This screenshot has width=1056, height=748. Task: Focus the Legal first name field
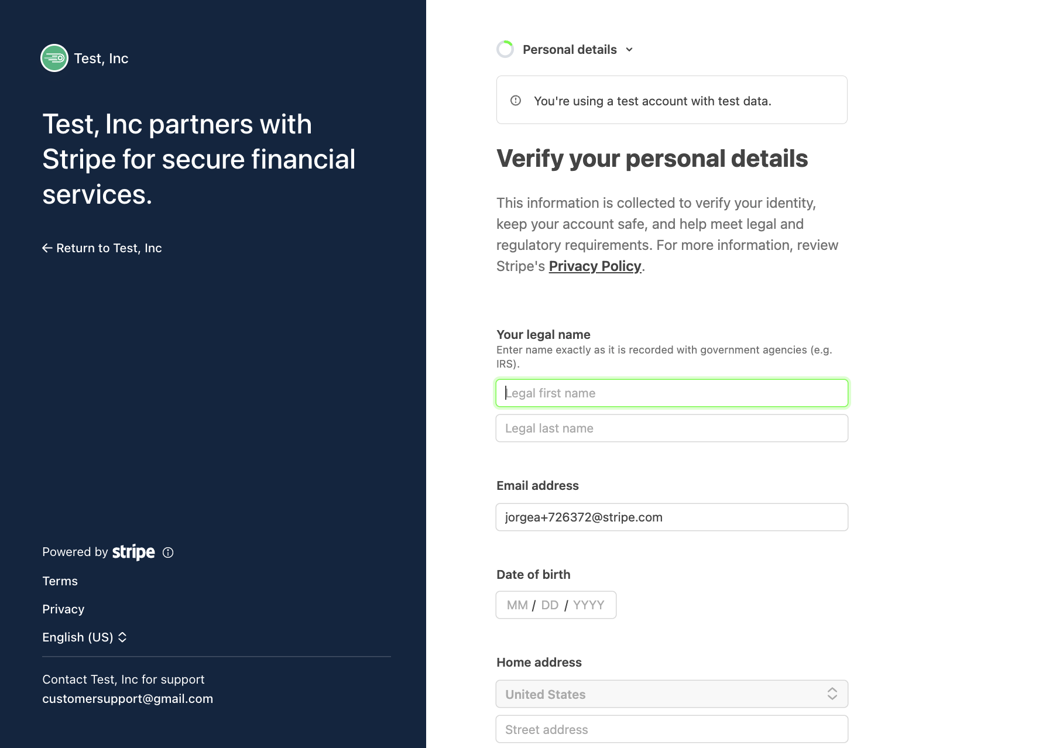(x=671, y=393)
